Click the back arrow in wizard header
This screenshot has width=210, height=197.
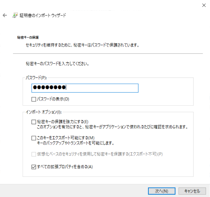click(5, 15)
